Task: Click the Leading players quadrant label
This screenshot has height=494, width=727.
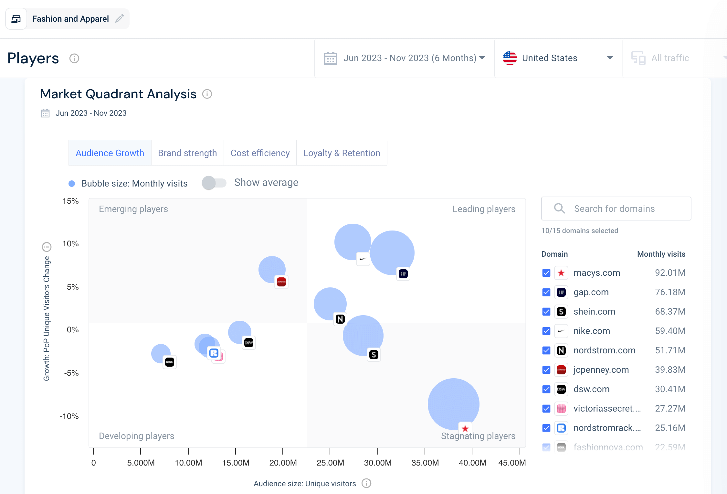Action: (484, 209)
